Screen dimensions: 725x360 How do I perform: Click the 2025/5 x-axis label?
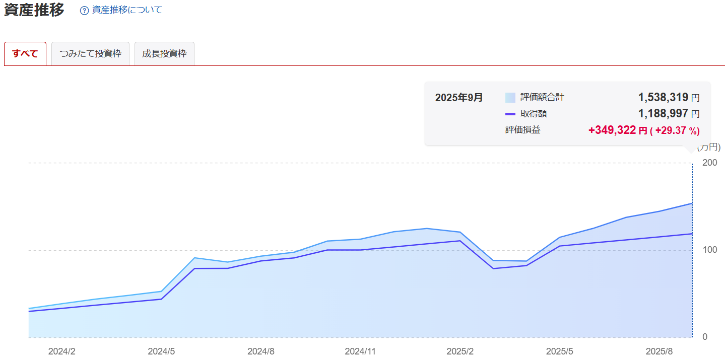[x=560, y=351]
